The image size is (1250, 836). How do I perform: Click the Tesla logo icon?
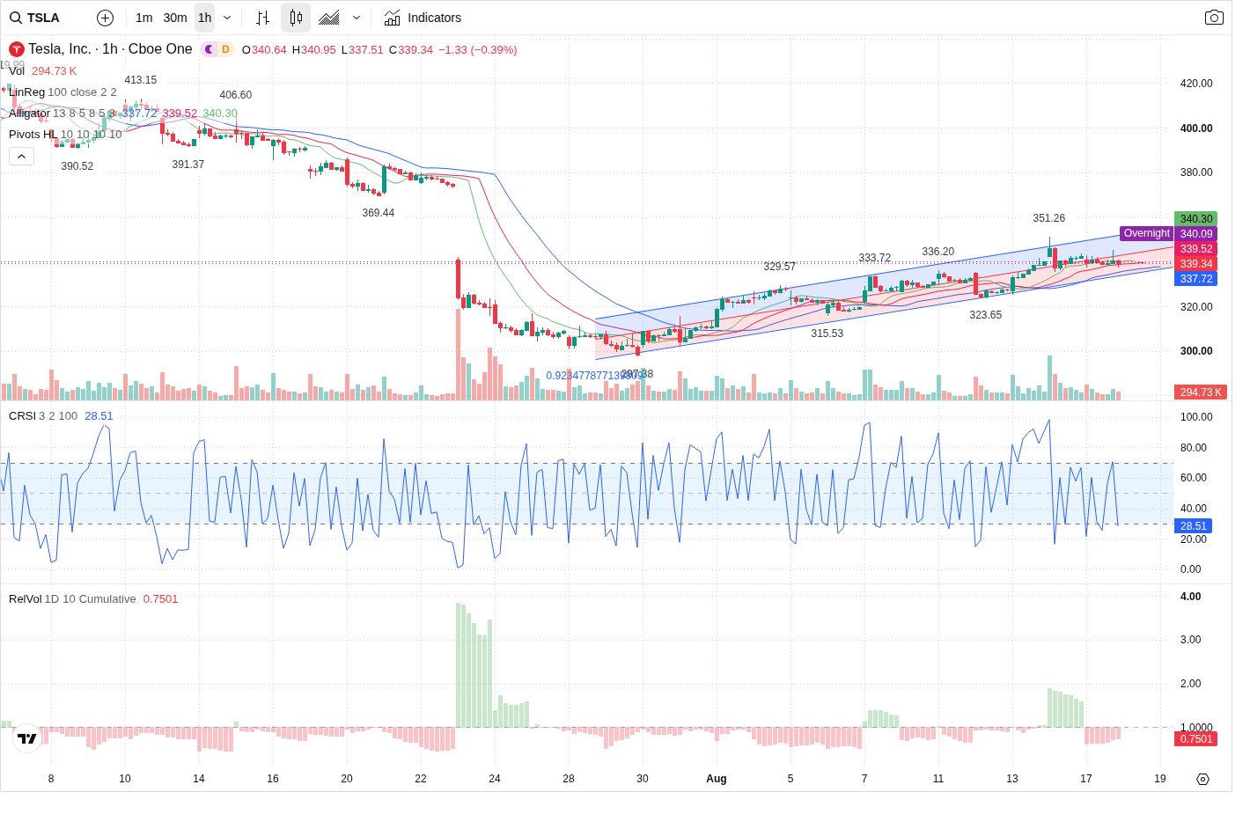tap(16, 49)
